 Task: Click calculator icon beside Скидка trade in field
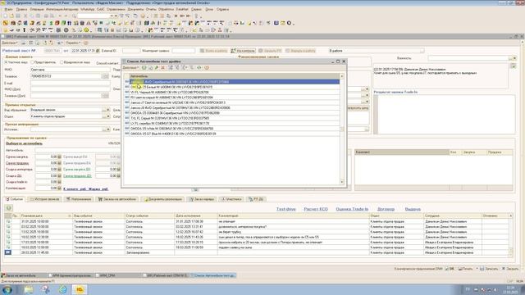(60, 182)
